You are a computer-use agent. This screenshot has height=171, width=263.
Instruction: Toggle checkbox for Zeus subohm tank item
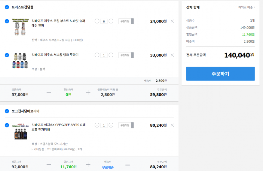point(7,55)
